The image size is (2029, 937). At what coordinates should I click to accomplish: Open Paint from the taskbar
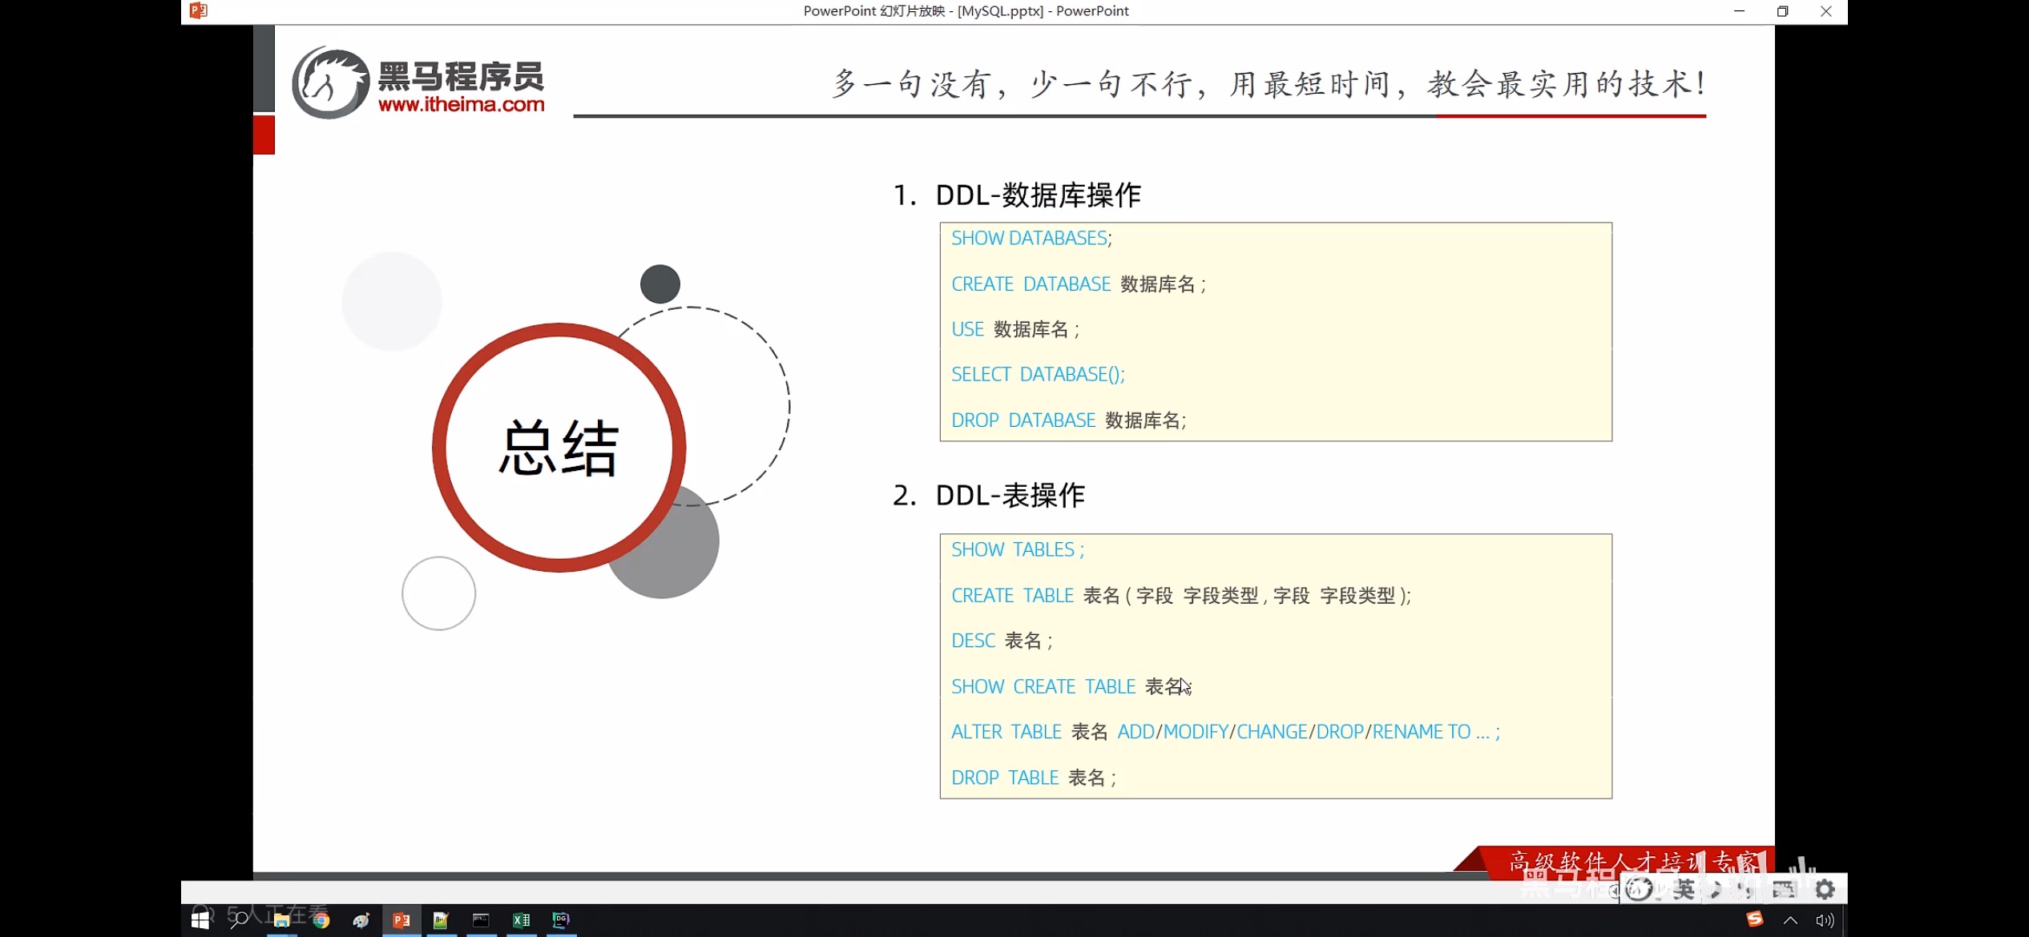tap(361, 919)
